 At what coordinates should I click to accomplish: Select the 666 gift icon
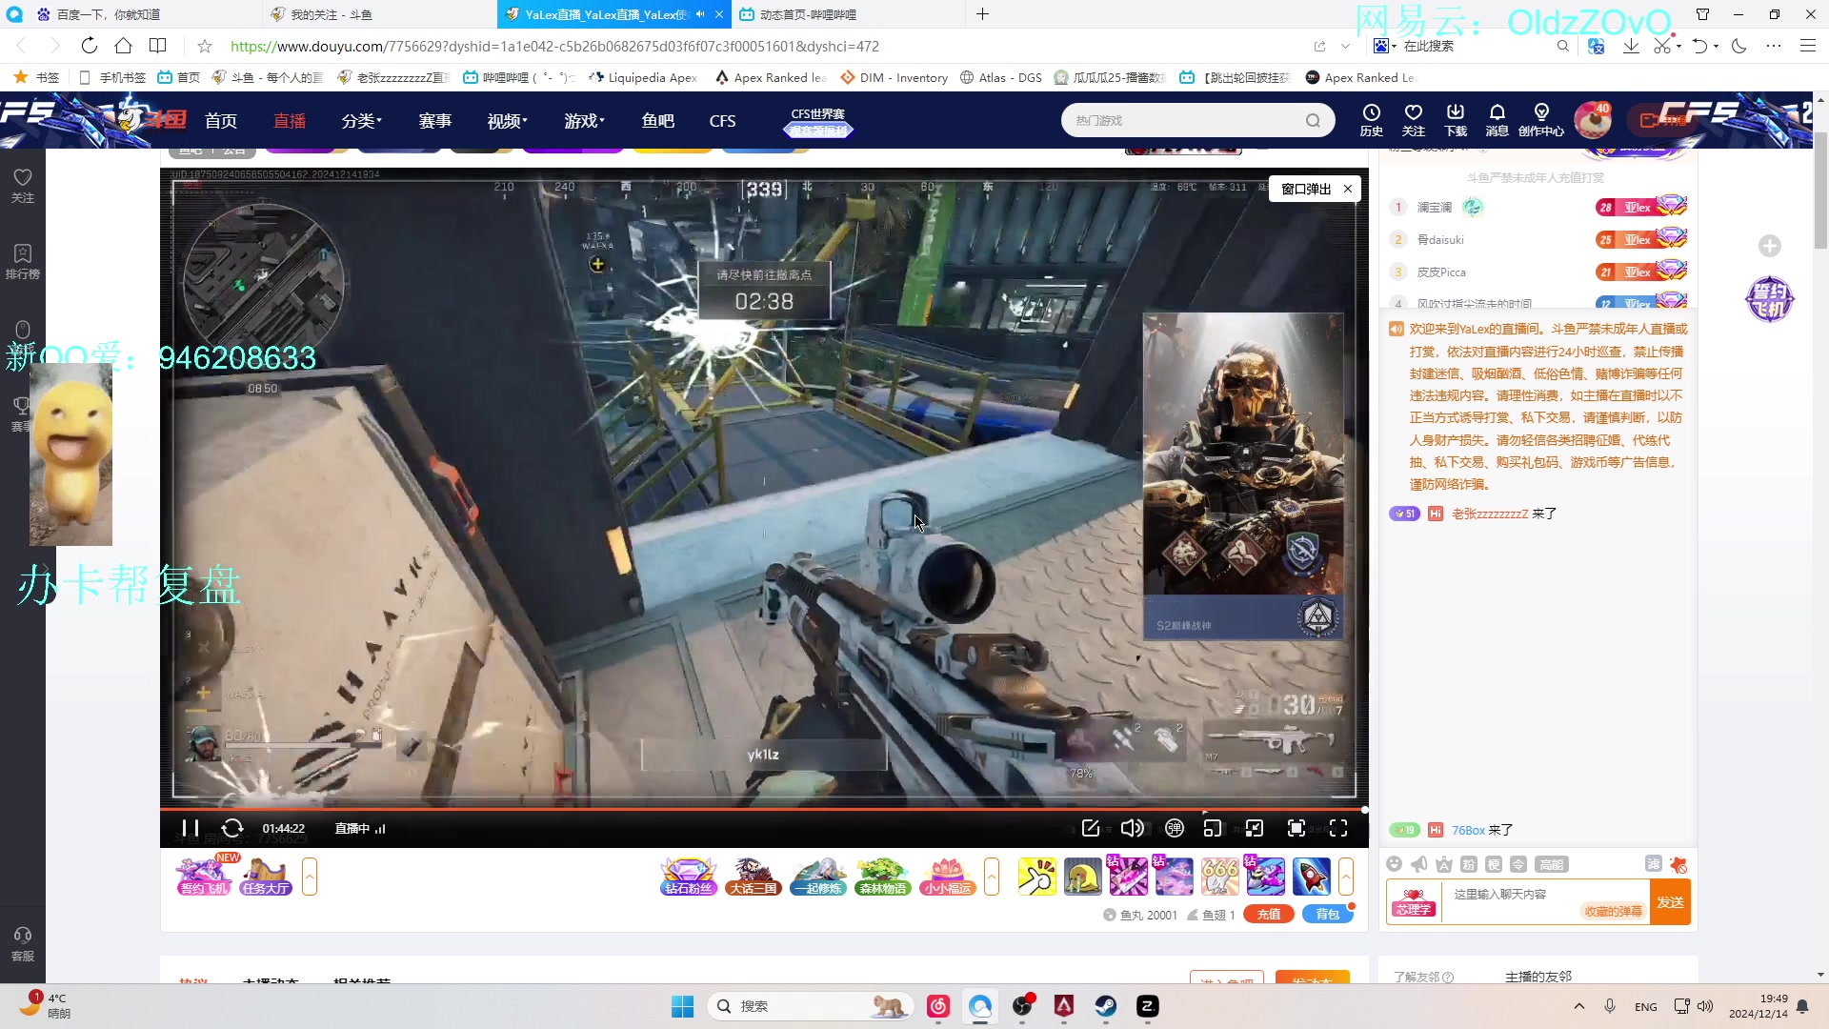pyautogui.click(x=1219, y=876)
